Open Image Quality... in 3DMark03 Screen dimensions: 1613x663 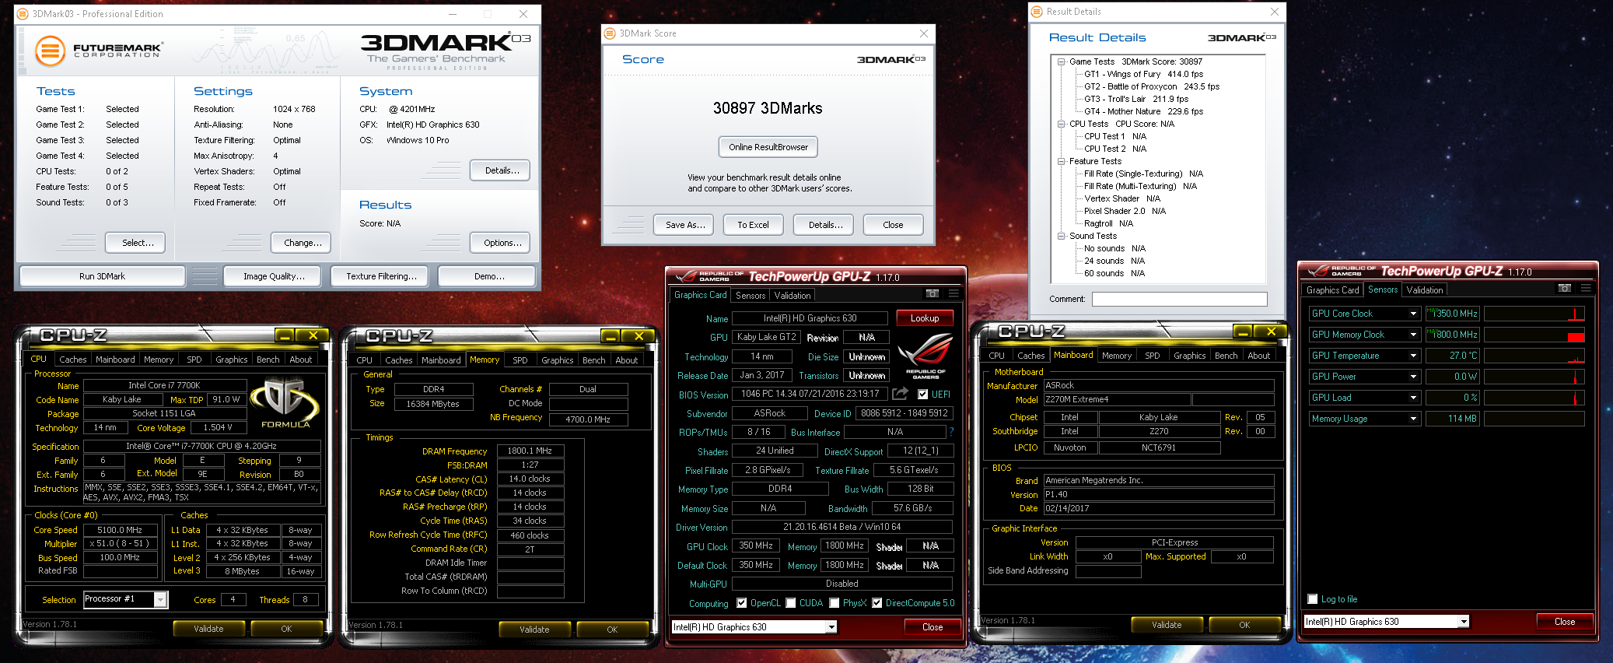tap(274, 276)
